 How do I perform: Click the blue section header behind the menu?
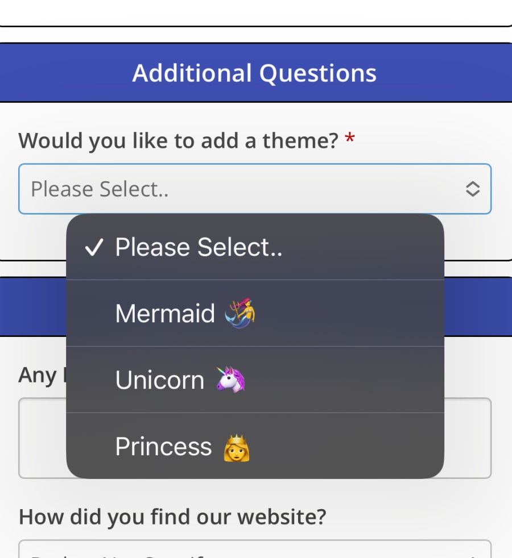478,307
